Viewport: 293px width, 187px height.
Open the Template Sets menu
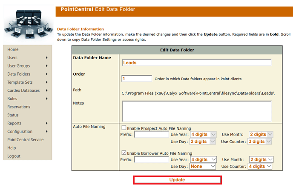(20, 82)
